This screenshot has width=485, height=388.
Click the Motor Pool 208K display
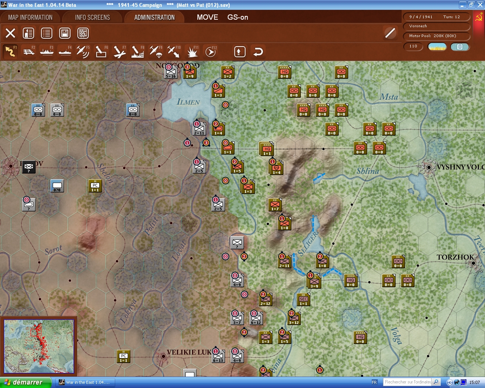[437, 36]
